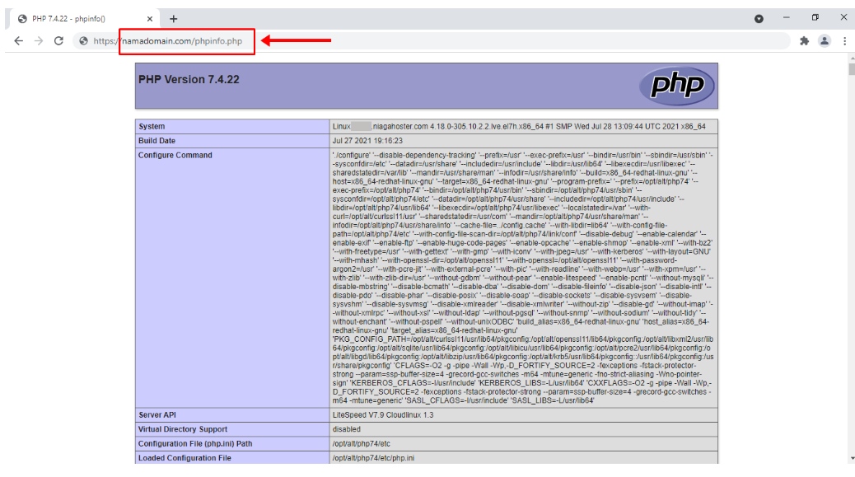The image size is (855, 477).
Task: Click 'Jul 27 2021 19:16:23' value
Action: (367, 141)
